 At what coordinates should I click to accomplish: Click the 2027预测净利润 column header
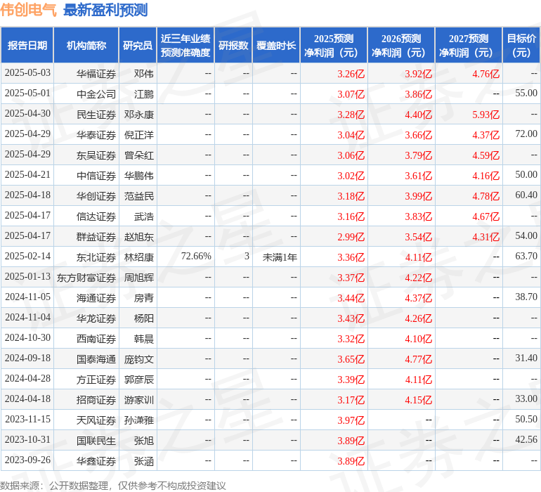(x=468, y=46)
